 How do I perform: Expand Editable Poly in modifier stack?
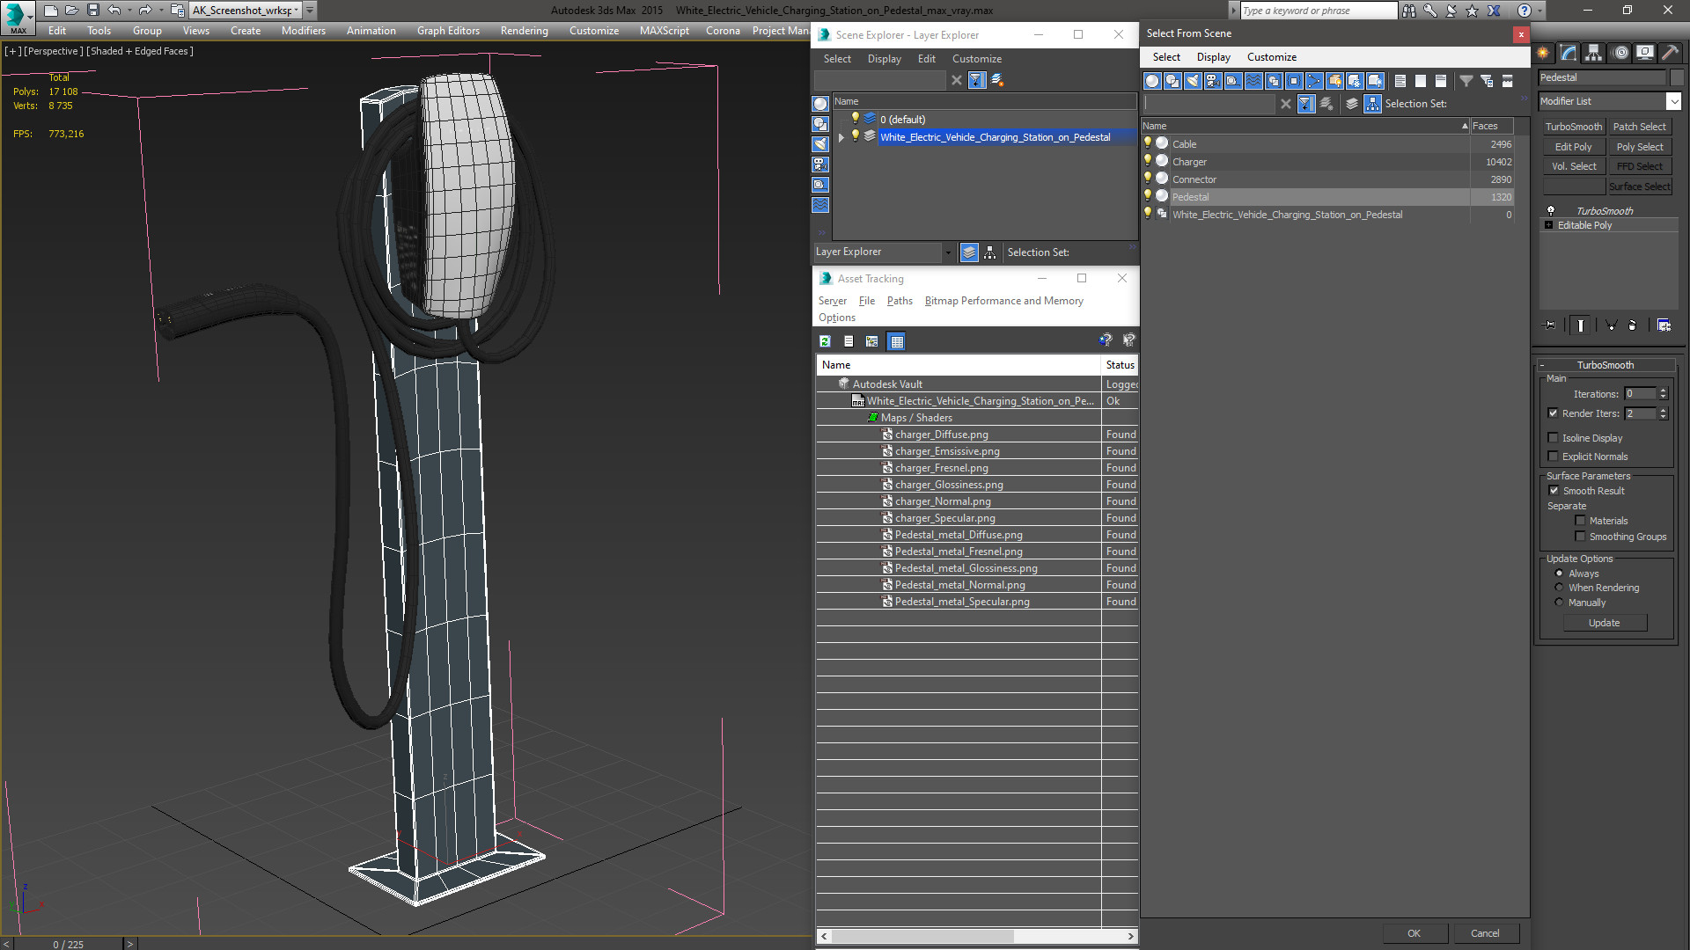click(1549, 225)
